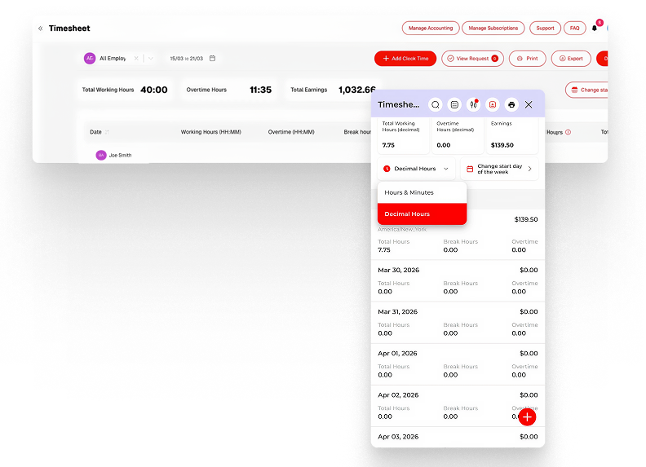Click the View Request button
Image resolution: width=646 pixels, height=467 pixels.
(x=472, y=59)
